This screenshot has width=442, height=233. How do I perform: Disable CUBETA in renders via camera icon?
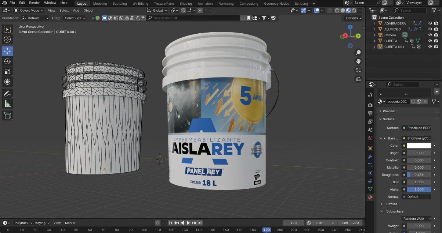coord(436,41)
